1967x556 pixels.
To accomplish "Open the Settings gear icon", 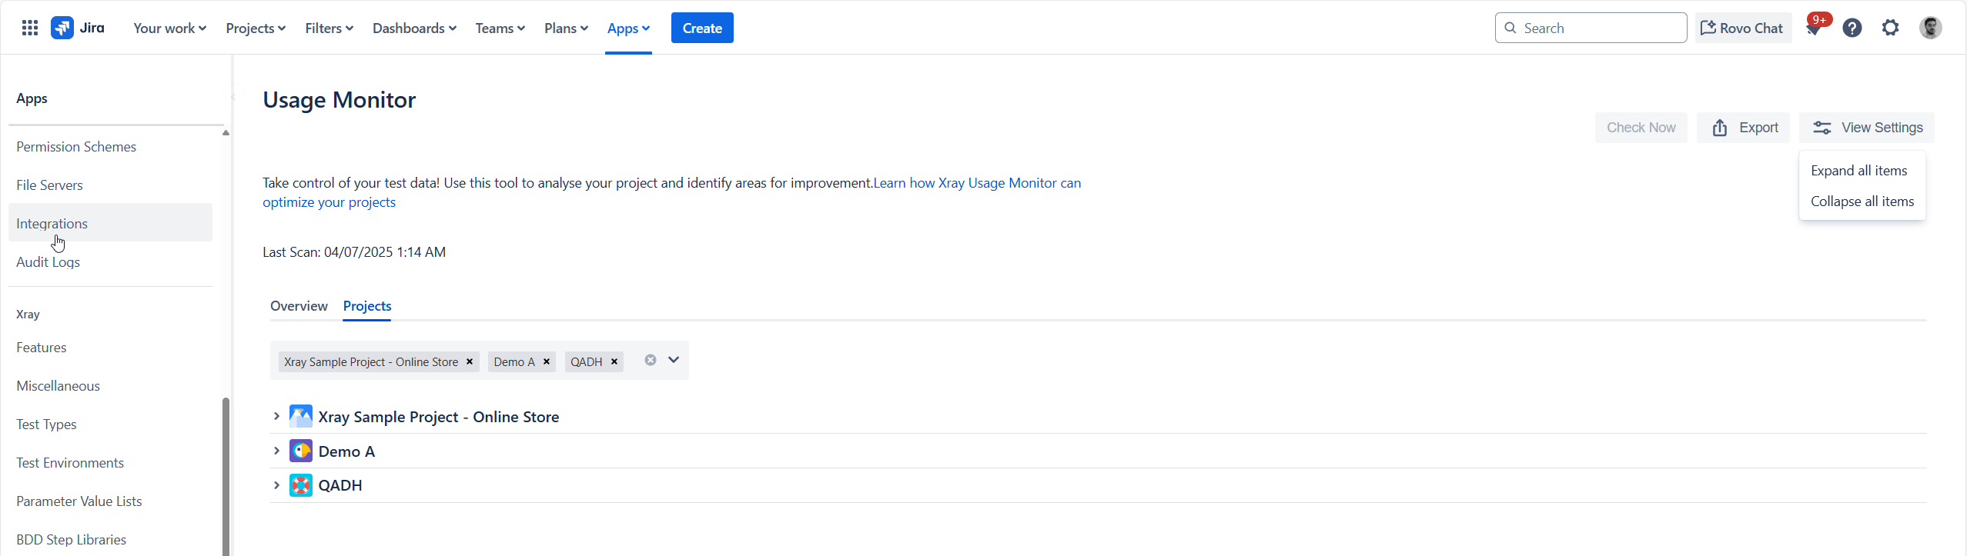I will click(1891, 28).
